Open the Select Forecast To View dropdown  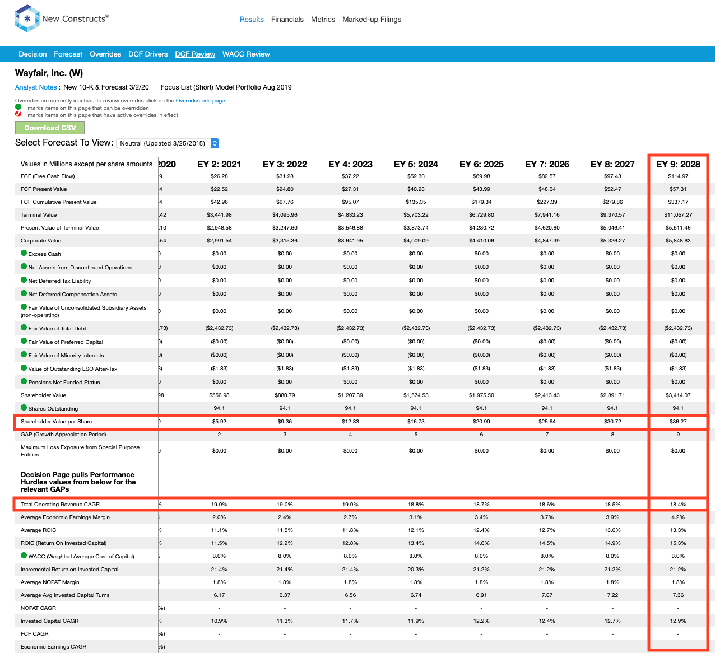[168, 143]
